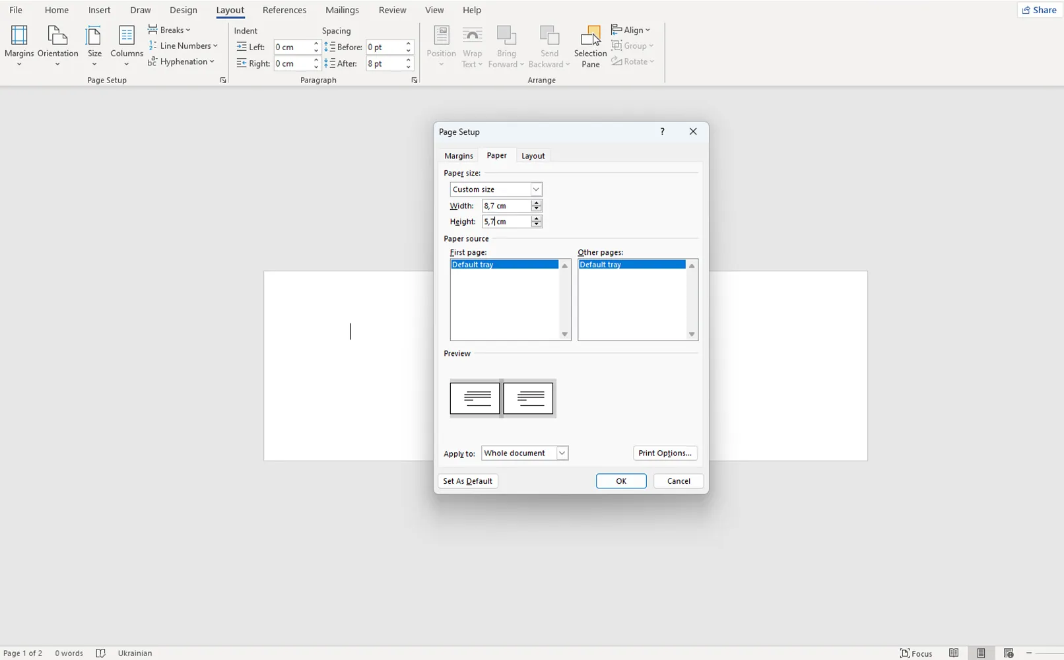Switch to the Review ribbon tab

pyautogui.click(x=393, y=10)
